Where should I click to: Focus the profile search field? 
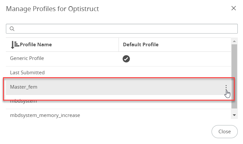click(x=124, y=29)
